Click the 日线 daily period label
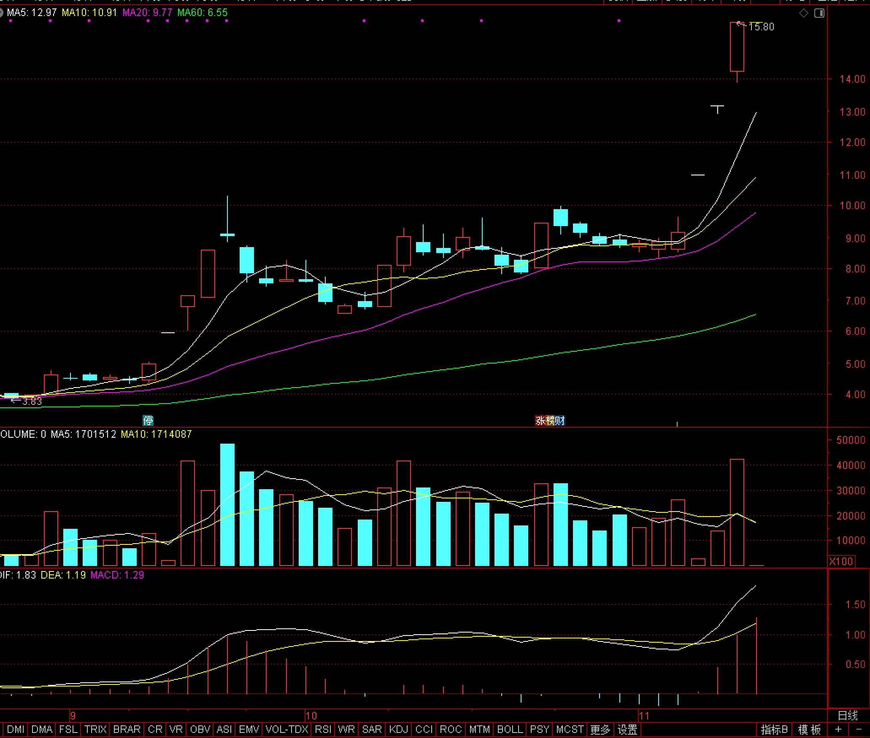Screen dimensions: 870x738 [x=848, y=715]
